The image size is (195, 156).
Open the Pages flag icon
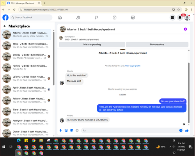[x=96, y=18]
